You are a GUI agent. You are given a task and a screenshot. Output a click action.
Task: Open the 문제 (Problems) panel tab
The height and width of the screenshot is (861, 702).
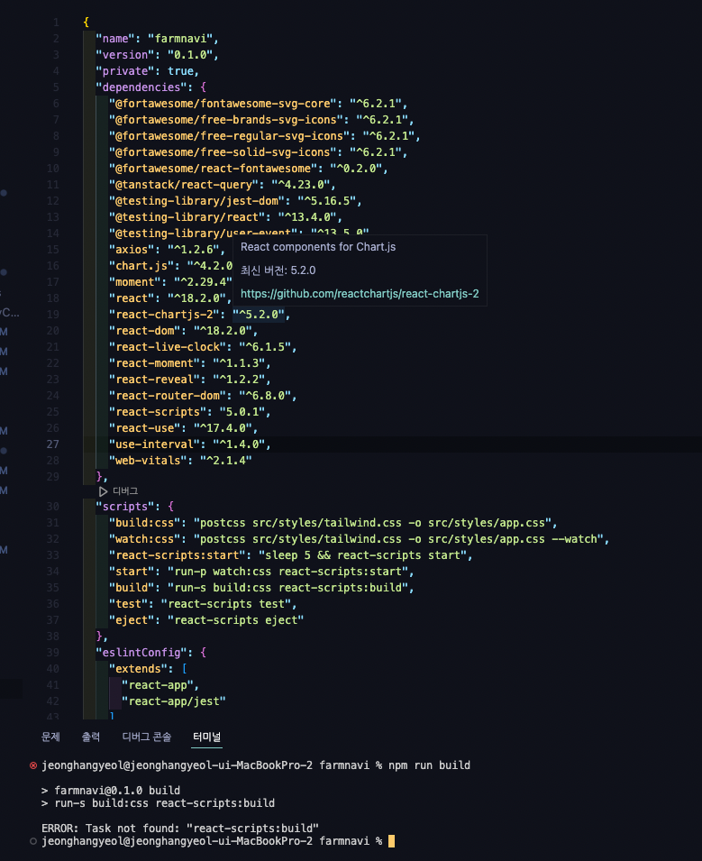point(50,737)
